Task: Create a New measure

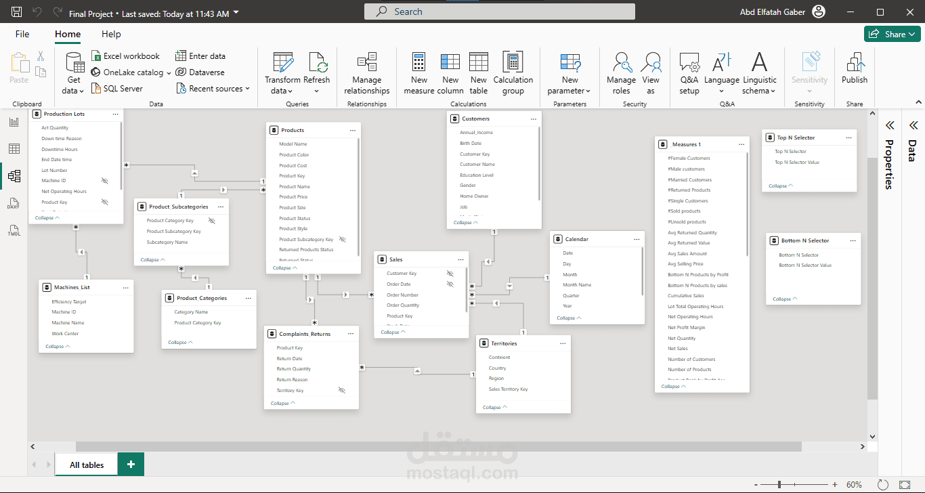Action: point(419,73)
